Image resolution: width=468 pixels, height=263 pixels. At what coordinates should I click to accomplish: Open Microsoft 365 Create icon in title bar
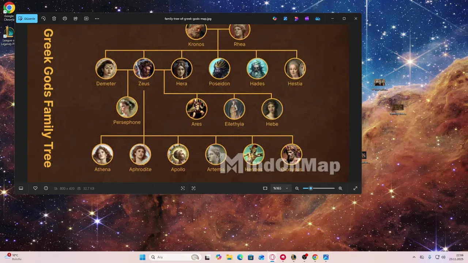(296, 19)
